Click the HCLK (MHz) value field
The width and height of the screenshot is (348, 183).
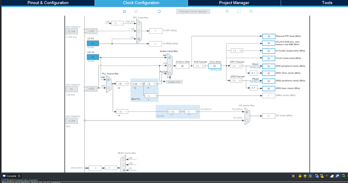[x=214, y=66]
